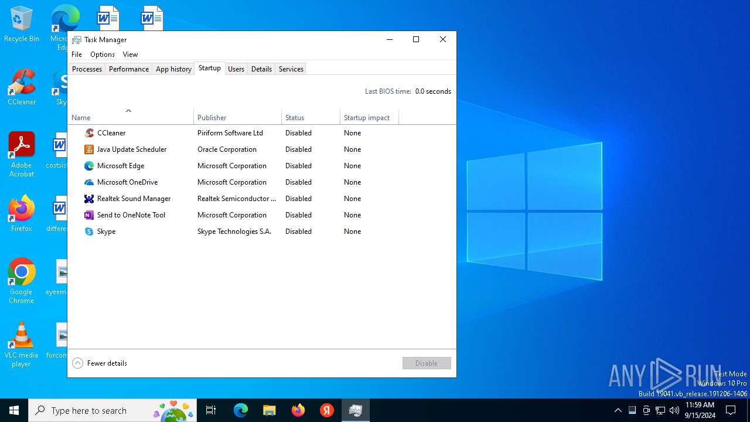This screenshot has height=422, width=750.
Task: Click the Send to OneNote Tool icon
Action: 89,215
